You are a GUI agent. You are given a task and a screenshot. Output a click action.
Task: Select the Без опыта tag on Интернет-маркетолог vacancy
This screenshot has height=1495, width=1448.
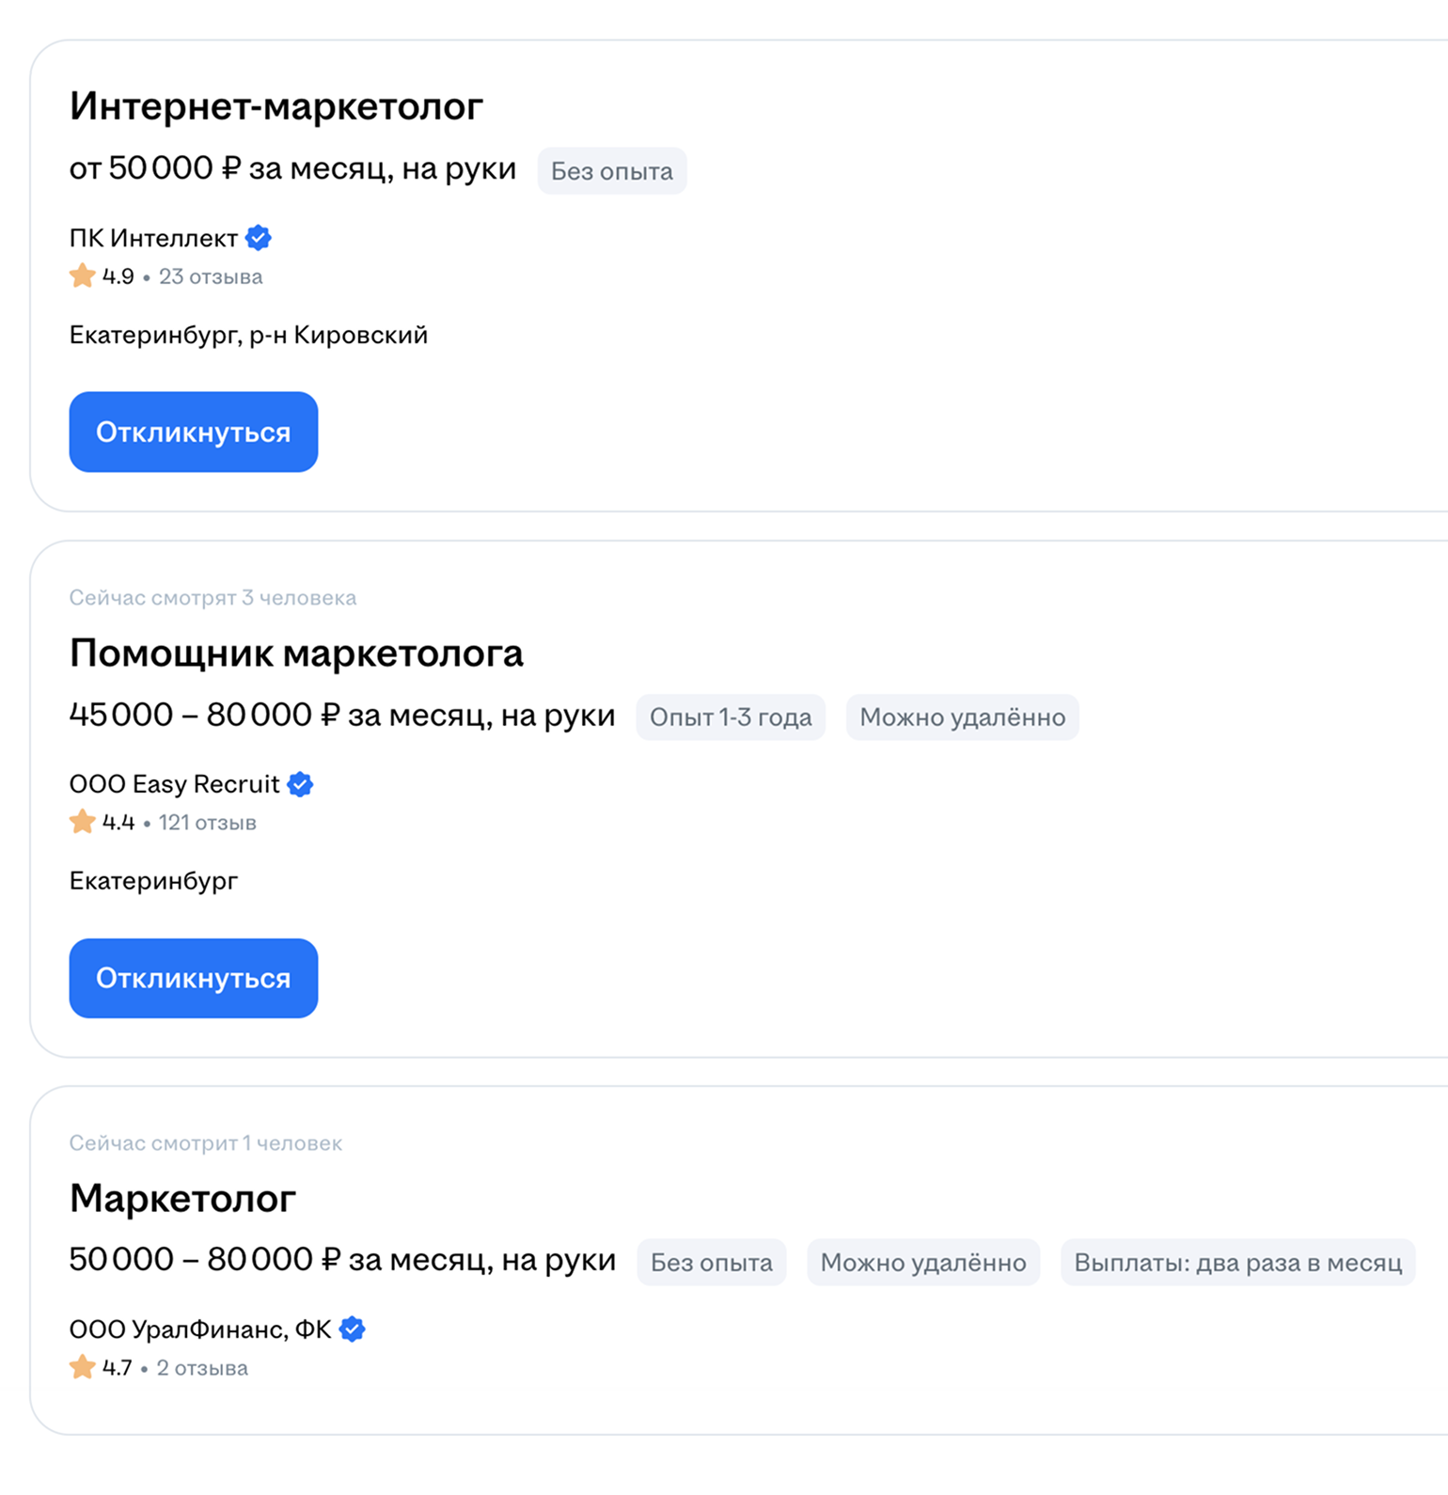click(611, 171)
